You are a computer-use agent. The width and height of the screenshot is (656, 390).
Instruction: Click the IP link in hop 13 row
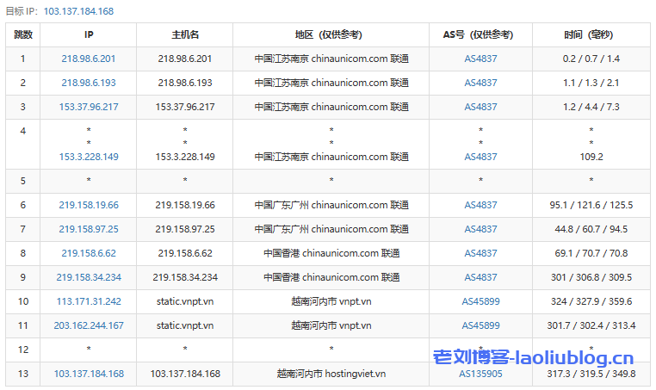[89, 374]
